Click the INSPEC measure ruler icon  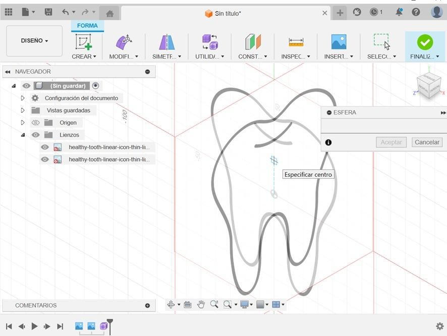(296, 42)
